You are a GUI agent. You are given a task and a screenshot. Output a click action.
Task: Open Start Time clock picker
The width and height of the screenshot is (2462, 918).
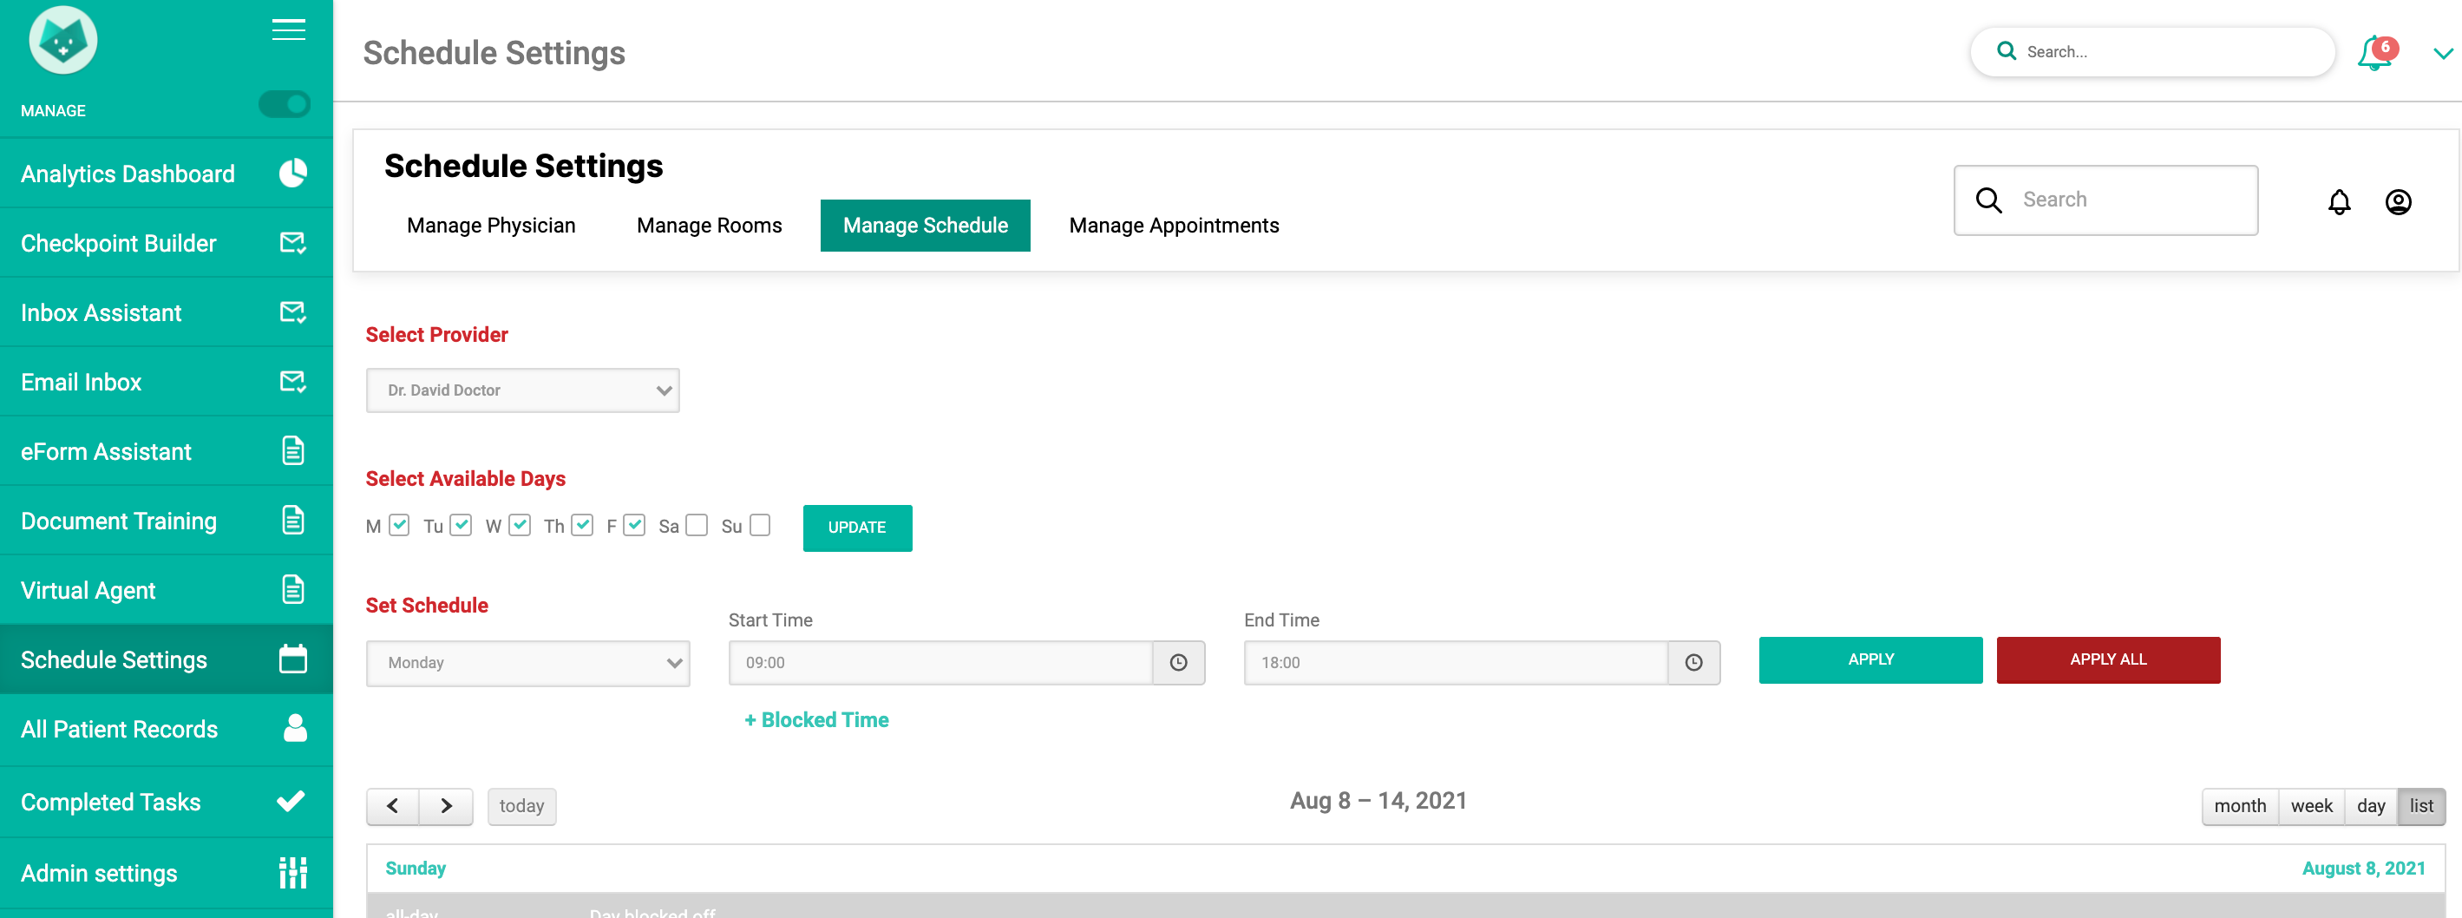tap(1178, 663)
